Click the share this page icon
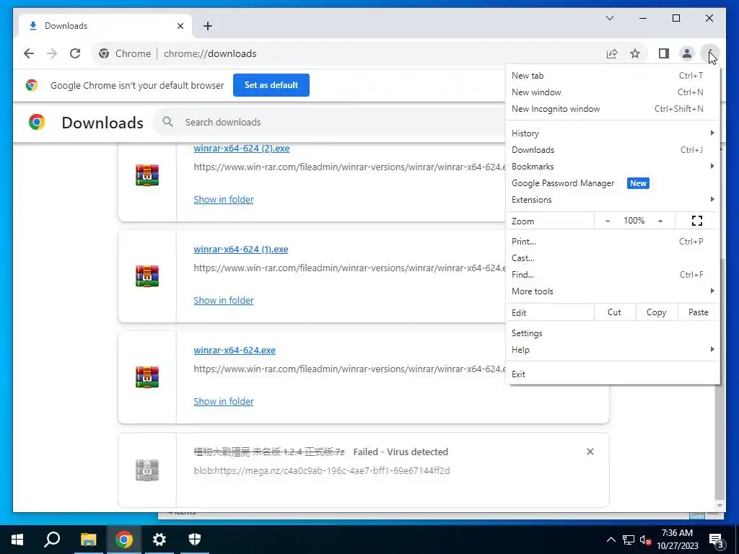The height and width of the screenshot is (554, 739). 612,53
